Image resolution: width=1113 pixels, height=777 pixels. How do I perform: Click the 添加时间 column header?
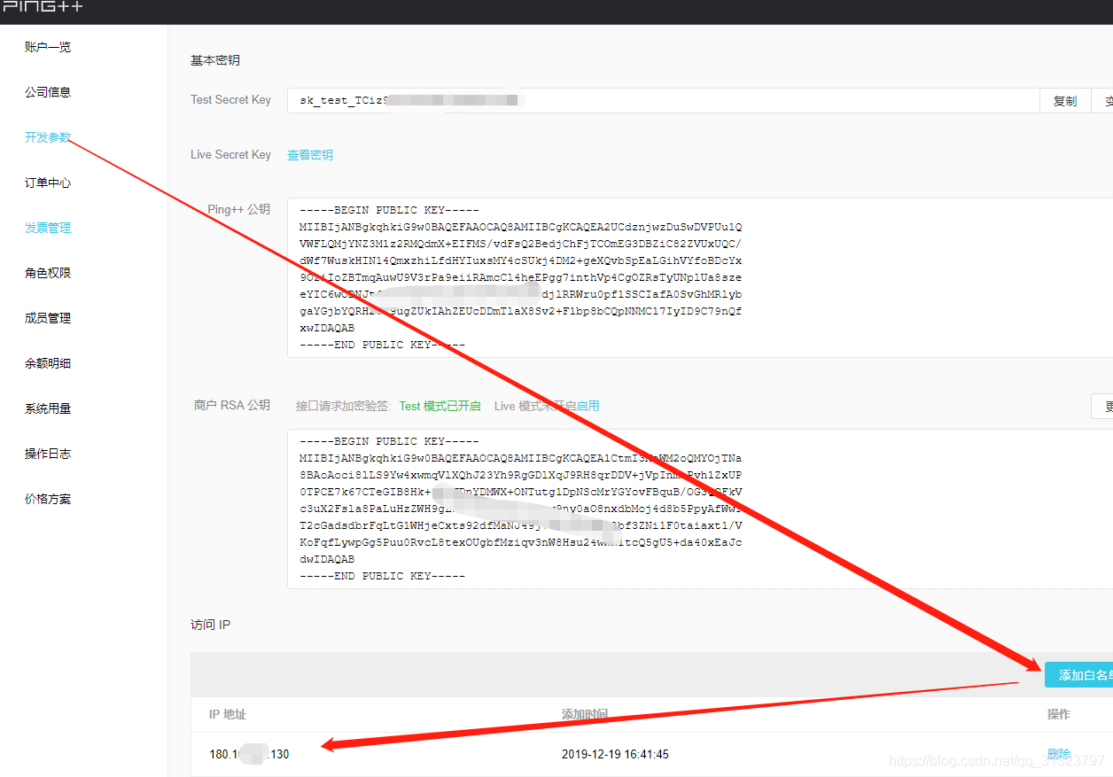(x=585, y=714)
